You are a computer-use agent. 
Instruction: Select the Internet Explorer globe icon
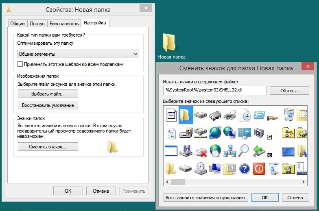[215, 133]
